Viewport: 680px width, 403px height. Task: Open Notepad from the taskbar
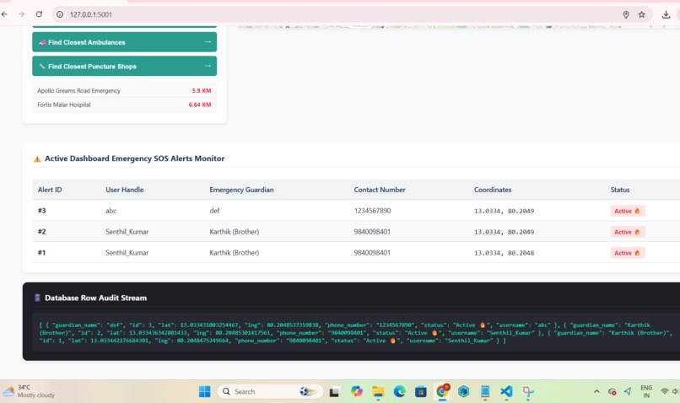click(485, 392)
